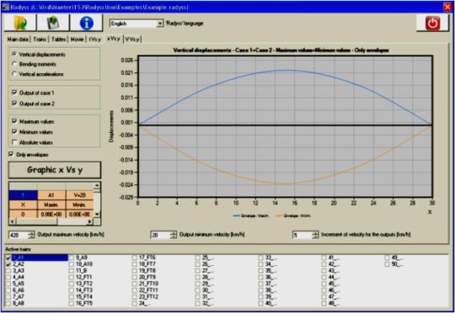Select the 'Minim.' table cell
Image resolution: width=455 pixels, height=313 pixels.
point(80,205)
